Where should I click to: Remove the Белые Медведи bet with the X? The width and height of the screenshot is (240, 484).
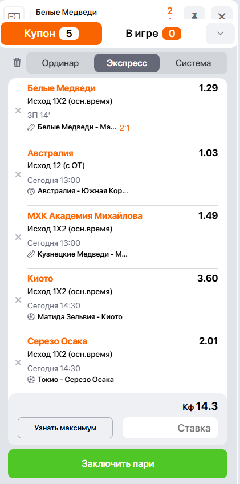pos(18,111)
